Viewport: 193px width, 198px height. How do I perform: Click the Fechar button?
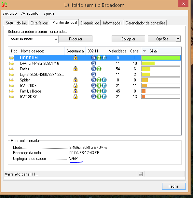[174, 186]
